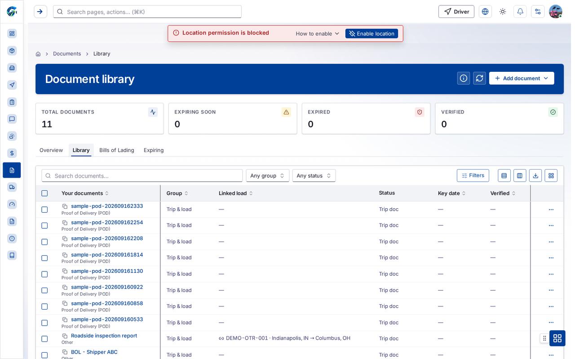The height and width of the screenshot is (359, 575).
Task: Click the columns layout icon
Action: click(520, 175)
